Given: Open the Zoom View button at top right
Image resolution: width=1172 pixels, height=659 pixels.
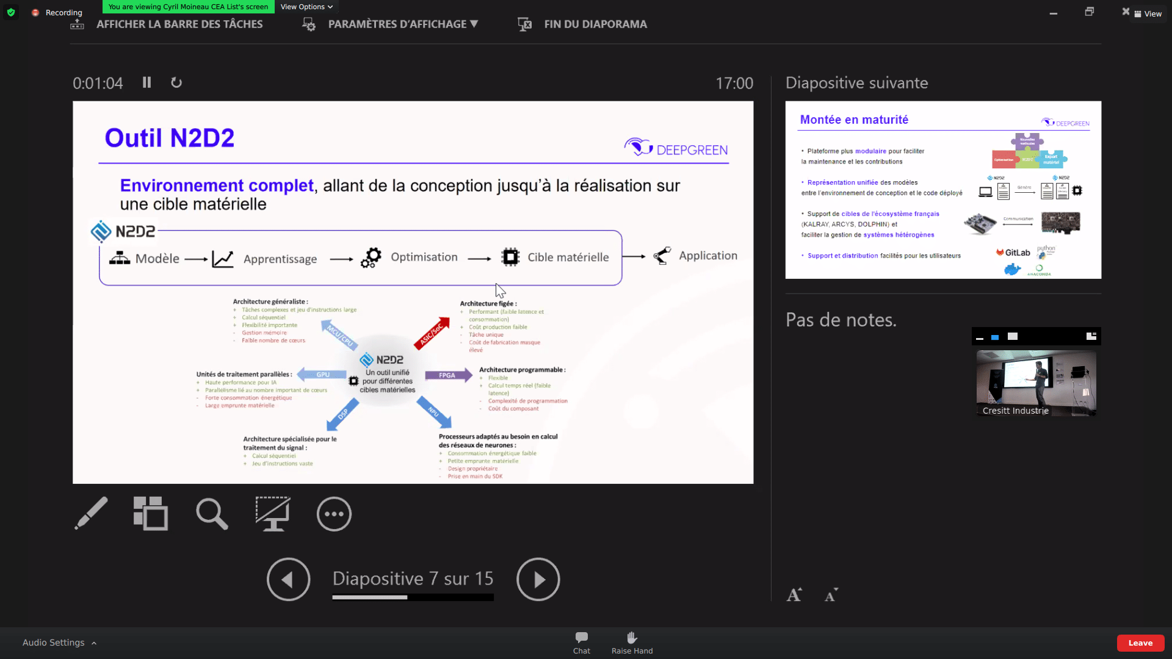Looking at the screenshot, I should pyautogui.click(x=1148, y=13).
